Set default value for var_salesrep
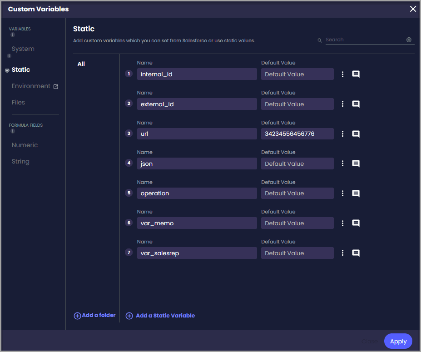Viewport: 421px width, 352px height. (x=297, y=253)
